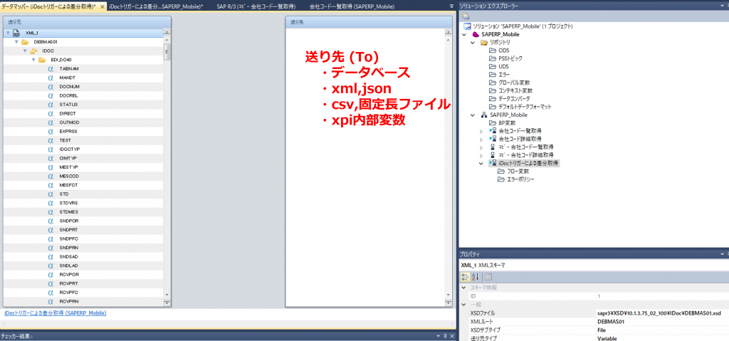Collapse the EDI_DC40 node
The height and width of the screenshot is (341, 729).
(32, 60)
